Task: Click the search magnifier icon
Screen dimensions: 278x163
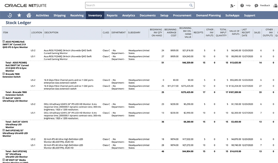Action: [x=191, y=5]
